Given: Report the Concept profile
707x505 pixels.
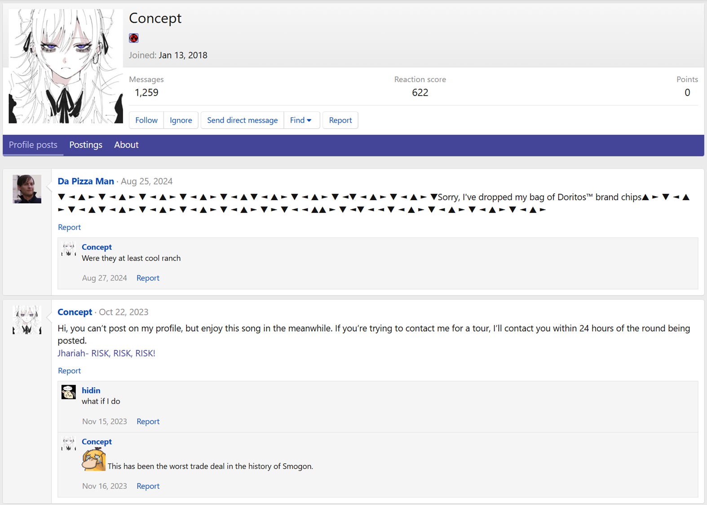Looking at the screenshot, I should coord(340,120).
